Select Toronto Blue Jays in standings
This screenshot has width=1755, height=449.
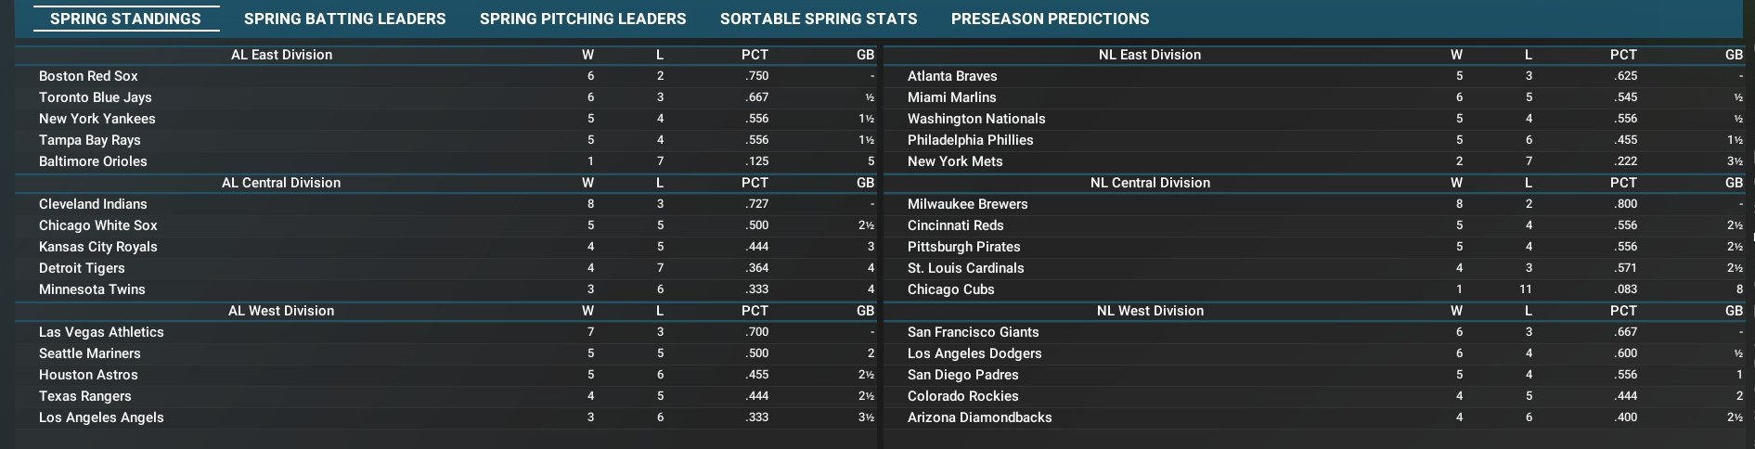(x=95, y=97)
